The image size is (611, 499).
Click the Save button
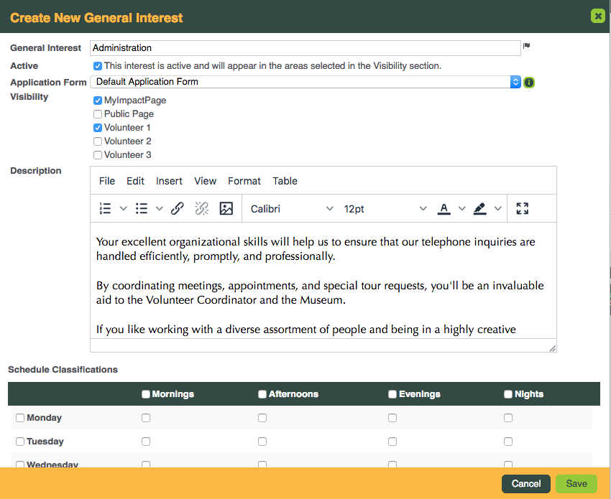[x=576, y=484]
